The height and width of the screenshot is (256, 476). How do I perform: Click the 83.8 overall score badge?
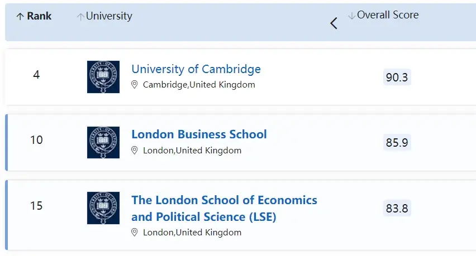[397, 209]
